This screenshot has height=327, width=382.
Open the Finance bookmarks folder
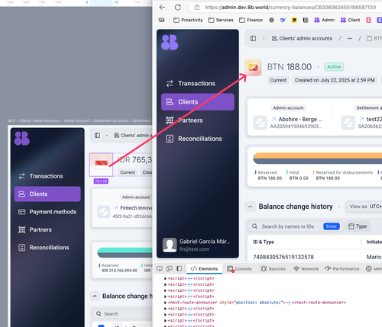pyautogui.click(x=251, y=20)
